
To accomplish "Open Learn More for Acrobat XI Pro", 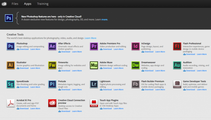I will point(35,108).
